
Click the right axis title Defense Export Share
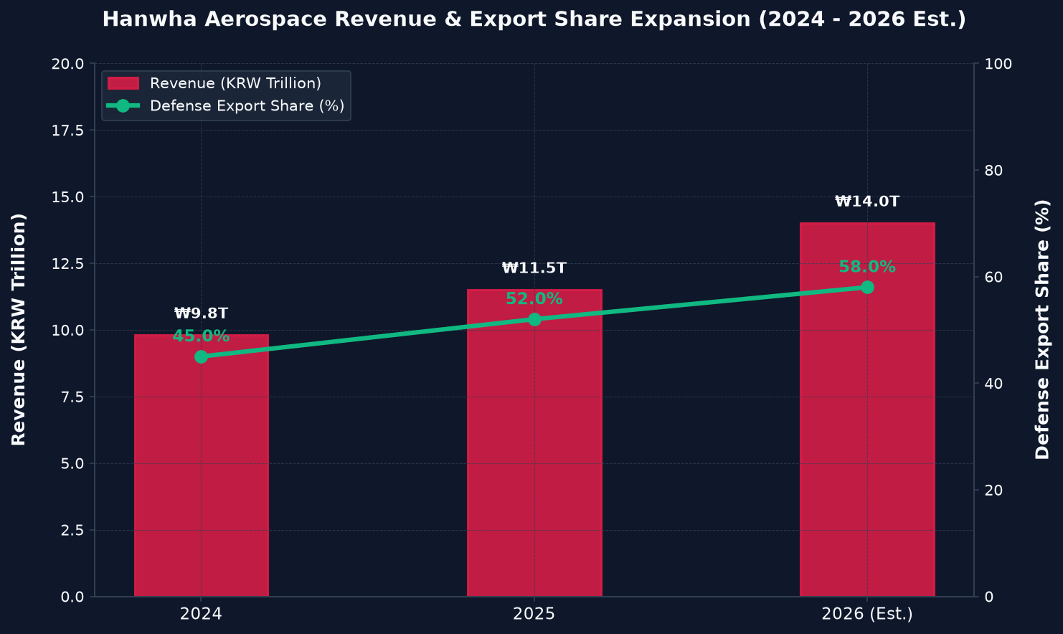click(1043, 329)
